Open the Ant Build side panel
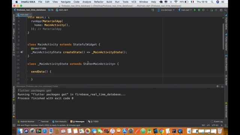Screen dimensions: 240x135 226,80
